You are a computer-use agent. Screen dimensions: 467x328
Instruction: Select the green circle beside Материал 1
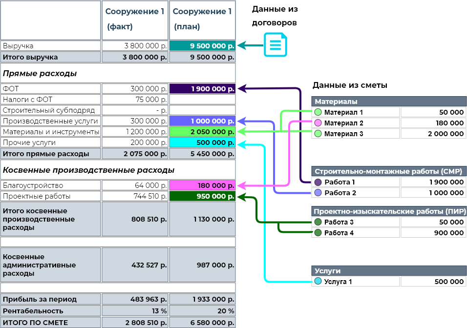[x=318, y=112]
